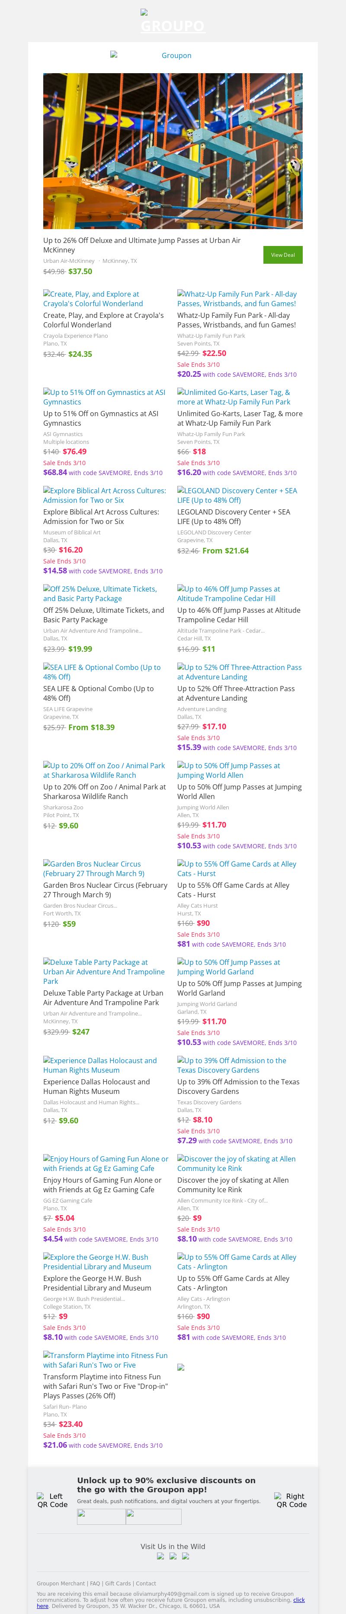Open the Contact footer link
346x1614 pixels.
pyautogui.click(x=147, y=1583)
